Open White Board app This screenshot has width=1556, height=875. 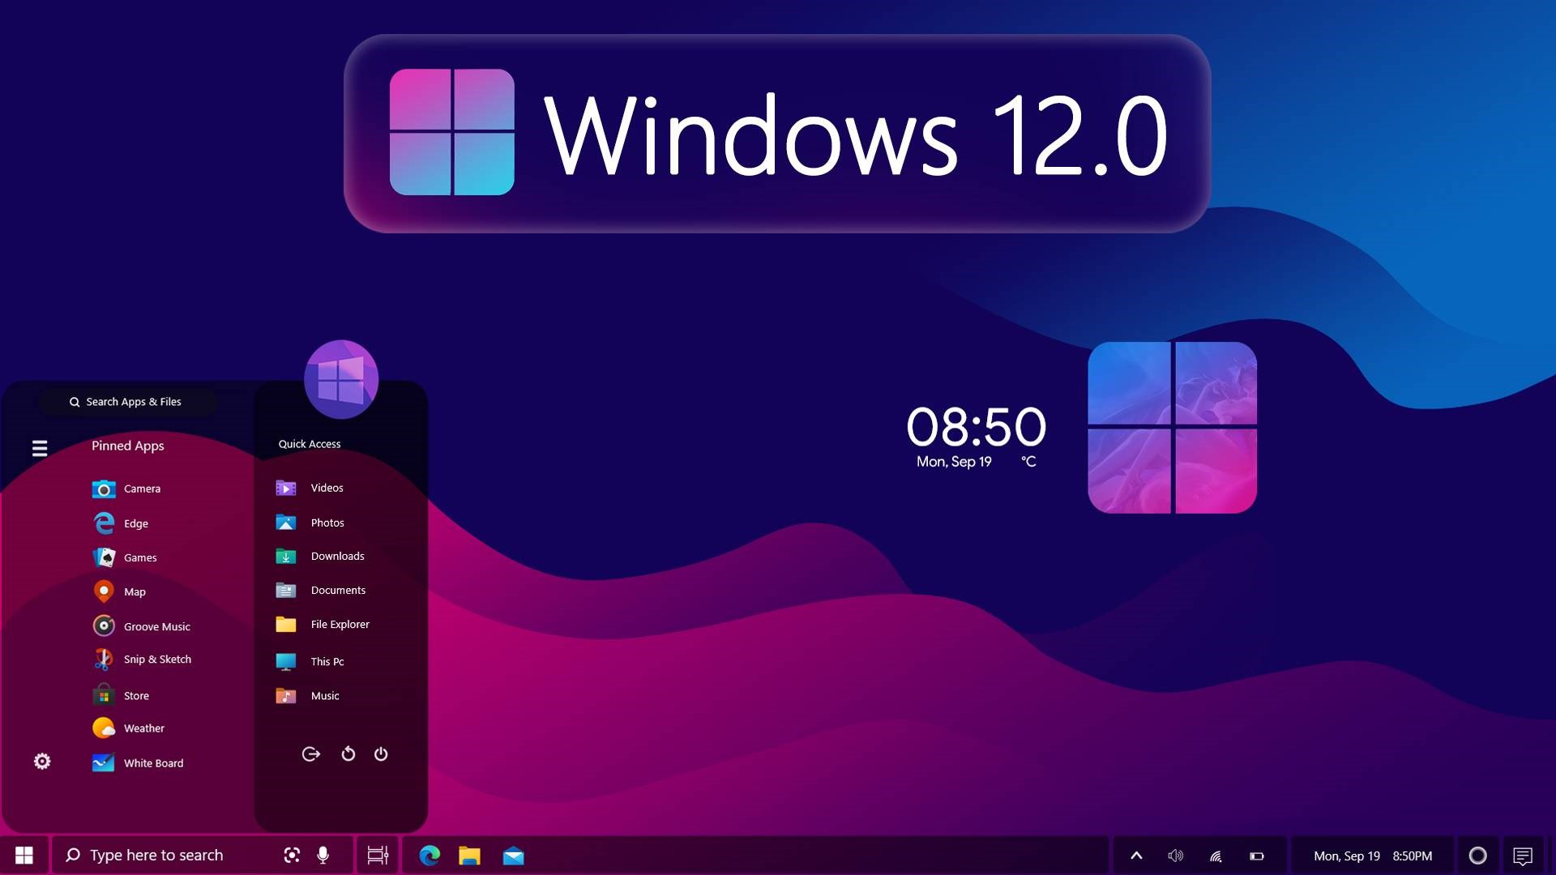pos(153,763)
